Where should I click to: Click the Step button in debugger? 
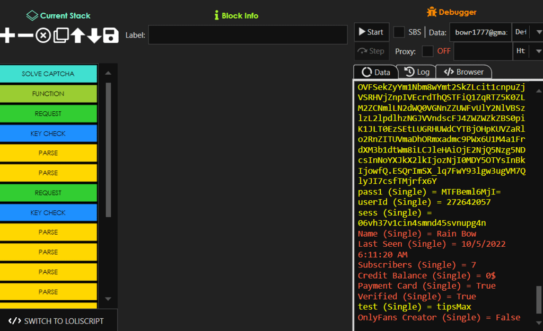371,51
